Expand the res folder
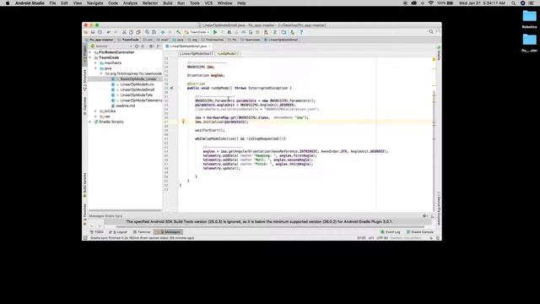Viewport: 540px width, 304px height. pos(95,117)
